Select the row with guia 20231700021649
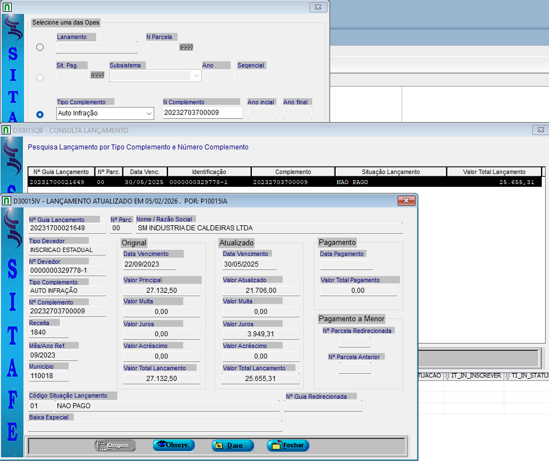 point(59,182)
